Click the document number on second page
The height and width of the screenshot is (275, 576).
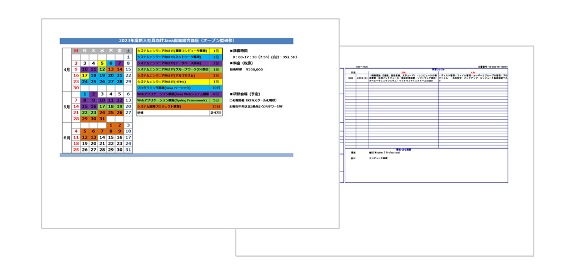pyautogui.click(x=493, y=67)
